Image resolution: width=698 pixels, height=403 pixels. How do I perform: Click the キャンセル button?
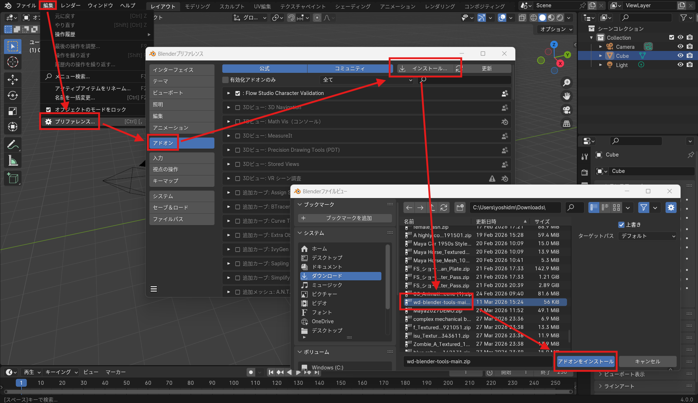647,361
